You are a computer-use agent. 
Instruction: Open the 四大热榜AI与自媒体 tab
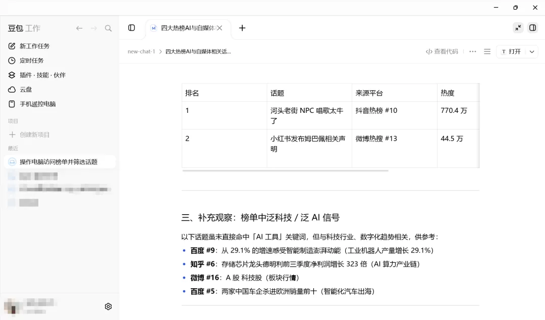188,28
